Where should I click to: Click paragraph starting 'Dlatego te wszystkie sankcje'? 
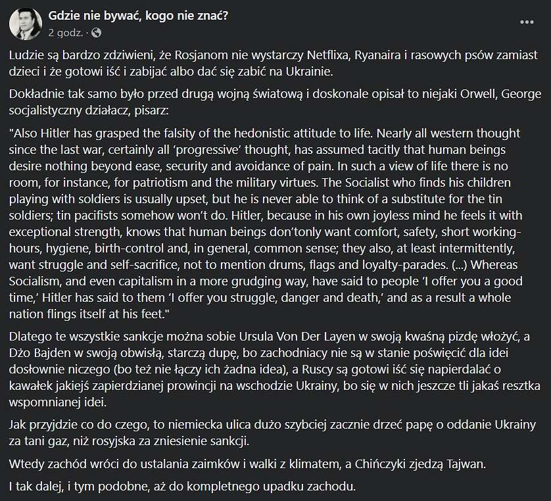(274, 370)
